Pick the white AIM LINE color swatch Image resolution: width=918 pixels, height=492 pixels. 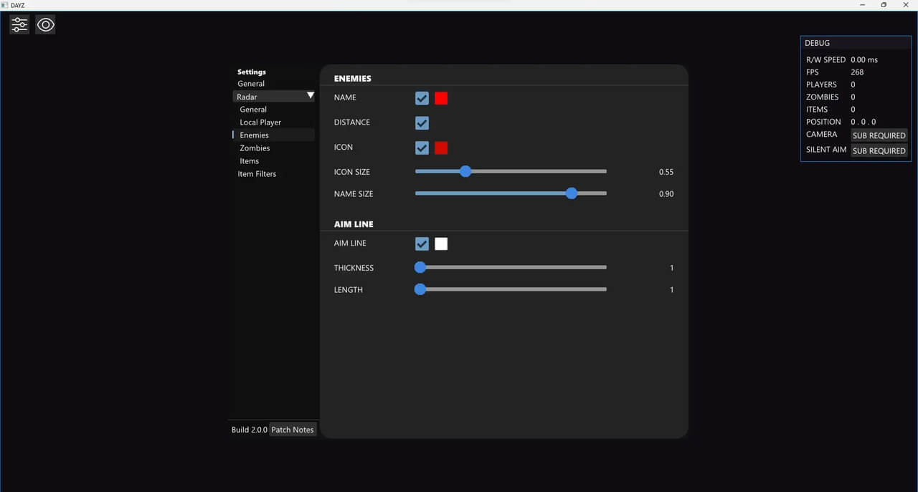441,244
